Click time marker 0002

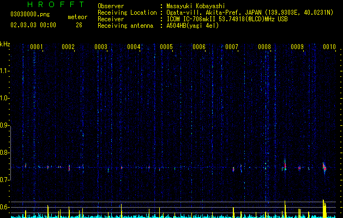pos(68,47)
